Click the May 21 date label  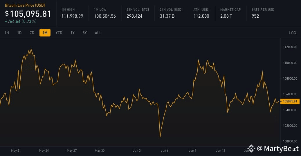16,151
